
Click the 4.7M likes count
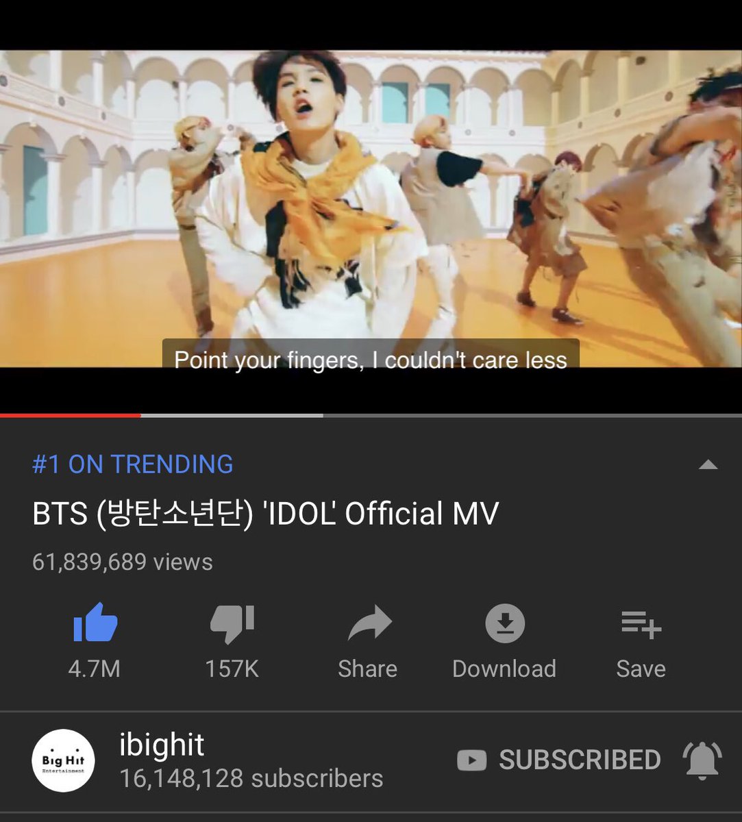(95, 669)
